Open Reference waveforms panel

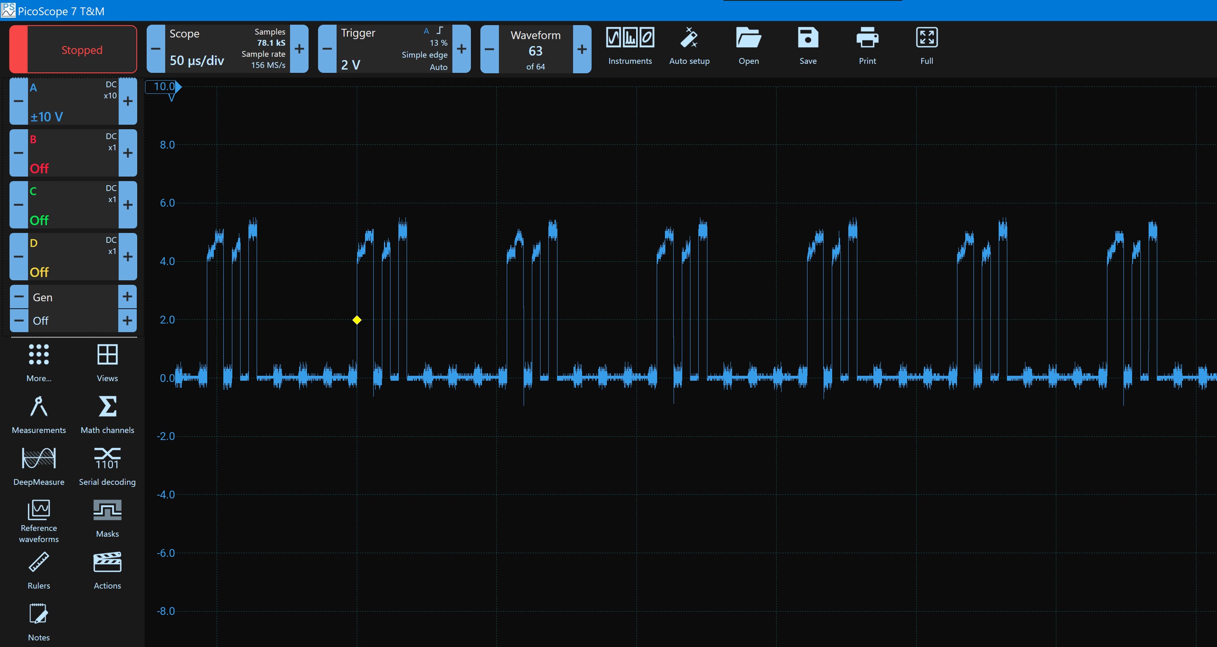(x=39, y=521)
